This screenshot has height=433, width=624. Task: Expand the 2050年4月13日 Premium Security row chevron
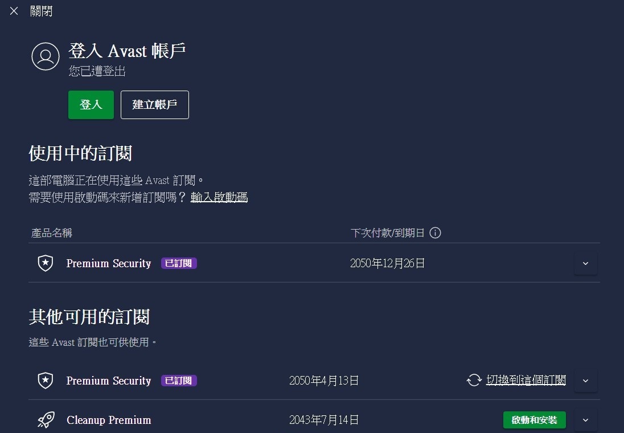coord(586,381)
